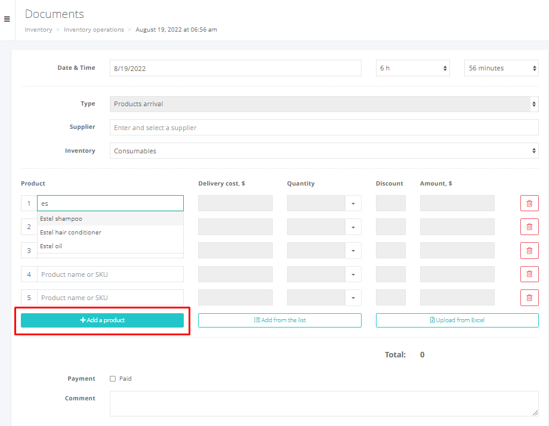Screen dimensions: 549x426
Task: Click the Add a product button
Action: 102,320
